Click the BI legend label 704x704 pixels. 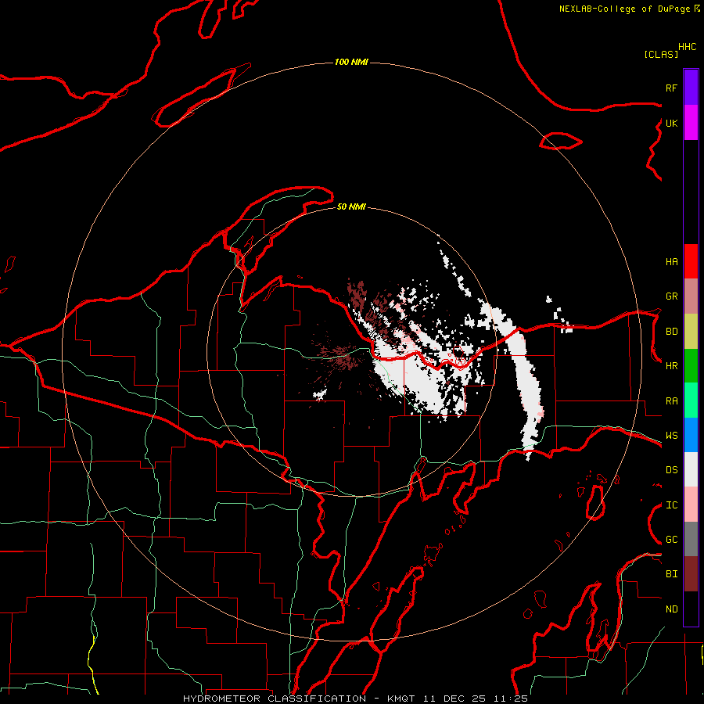[671, 574]
